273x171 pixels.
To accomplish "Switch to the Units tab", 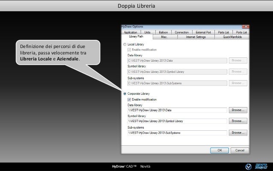I will tap(147, 32).
